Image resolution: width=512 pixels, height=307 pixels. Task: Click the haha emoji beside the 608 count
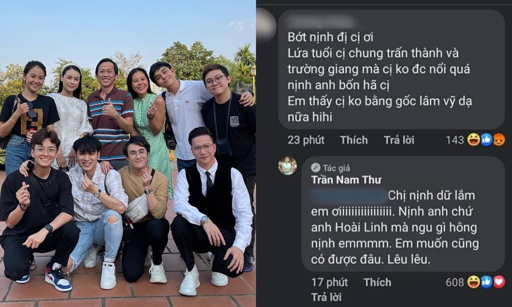(x=473, y=282)
